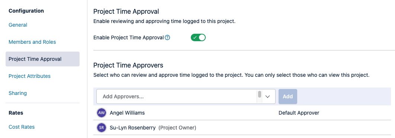Click Angel Williams' AW avatar icon
This screenshot has height=138, width=395.
102,113
